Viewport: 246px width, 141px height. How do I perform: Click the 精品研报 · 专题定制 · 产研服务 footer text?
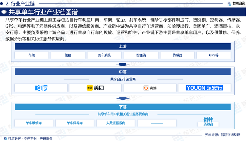30,139
